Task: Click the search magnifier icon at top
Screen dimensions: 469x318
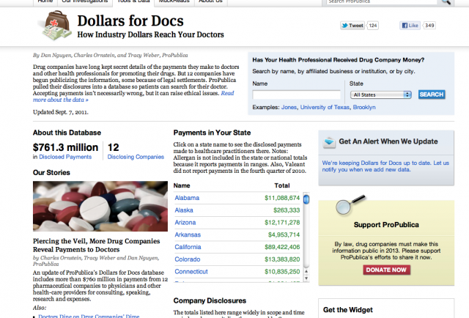Action: pos(446,1)
